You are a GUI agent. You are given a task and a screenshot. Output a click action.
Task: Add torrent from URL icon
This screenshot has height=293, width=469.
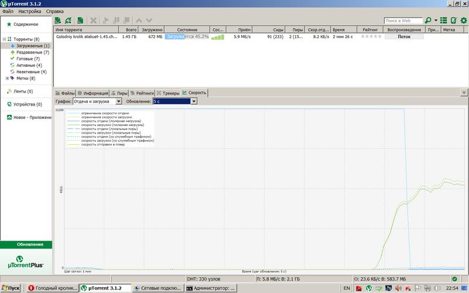69,21
